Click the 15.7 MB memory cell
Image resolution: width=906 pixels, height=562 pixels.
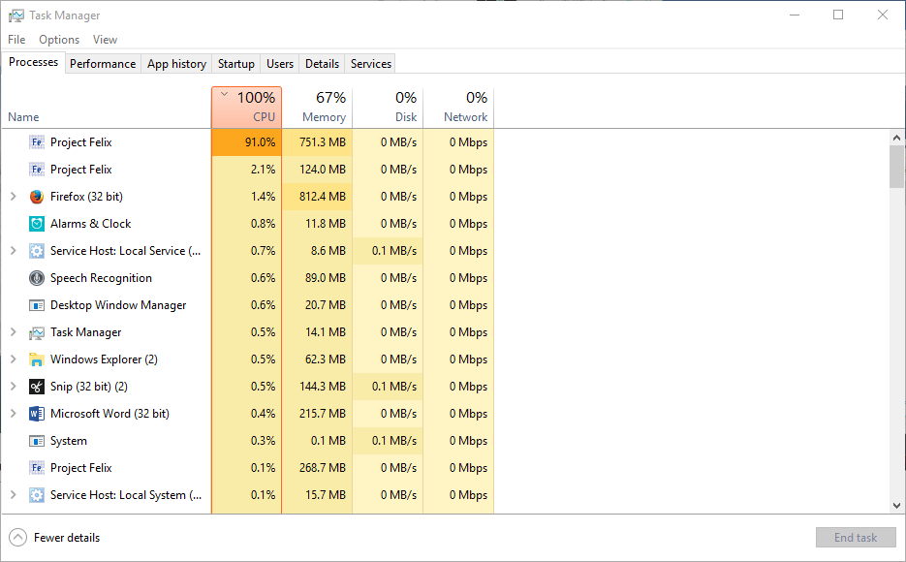[317, 495]
